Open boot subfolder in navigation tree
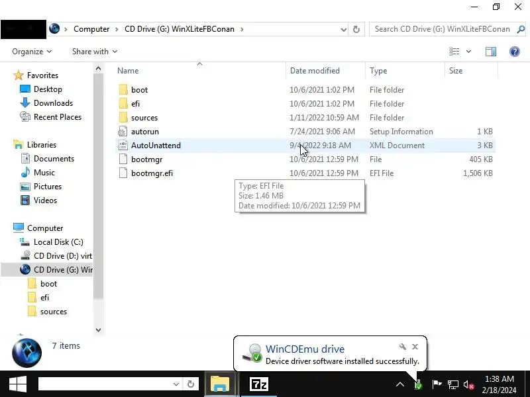530x397 pixels. coord(48,284)
